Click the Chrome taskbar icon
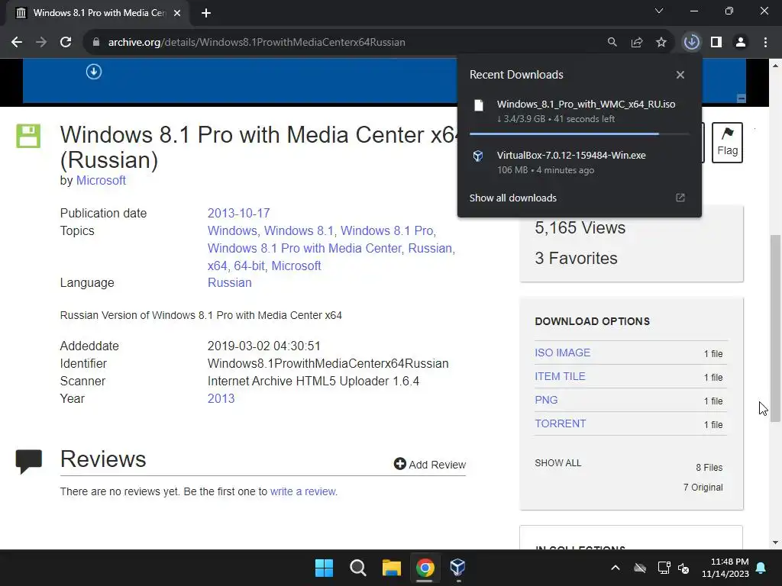Image resolution: width=782 pixels, height=586 pixels. click(x=425, y=568)
